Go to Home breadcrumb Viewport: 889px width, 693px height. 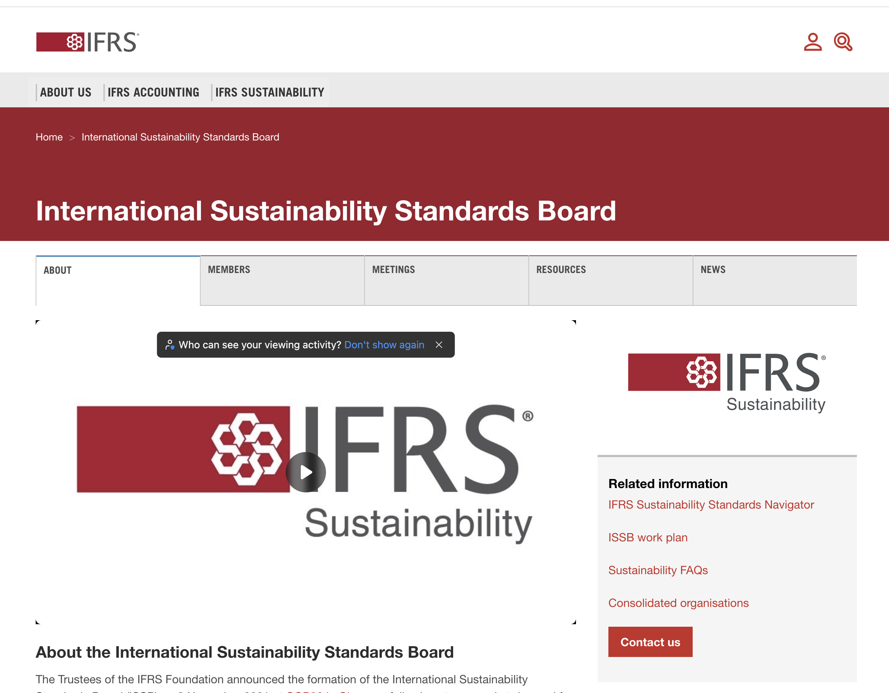click(49, 137)
